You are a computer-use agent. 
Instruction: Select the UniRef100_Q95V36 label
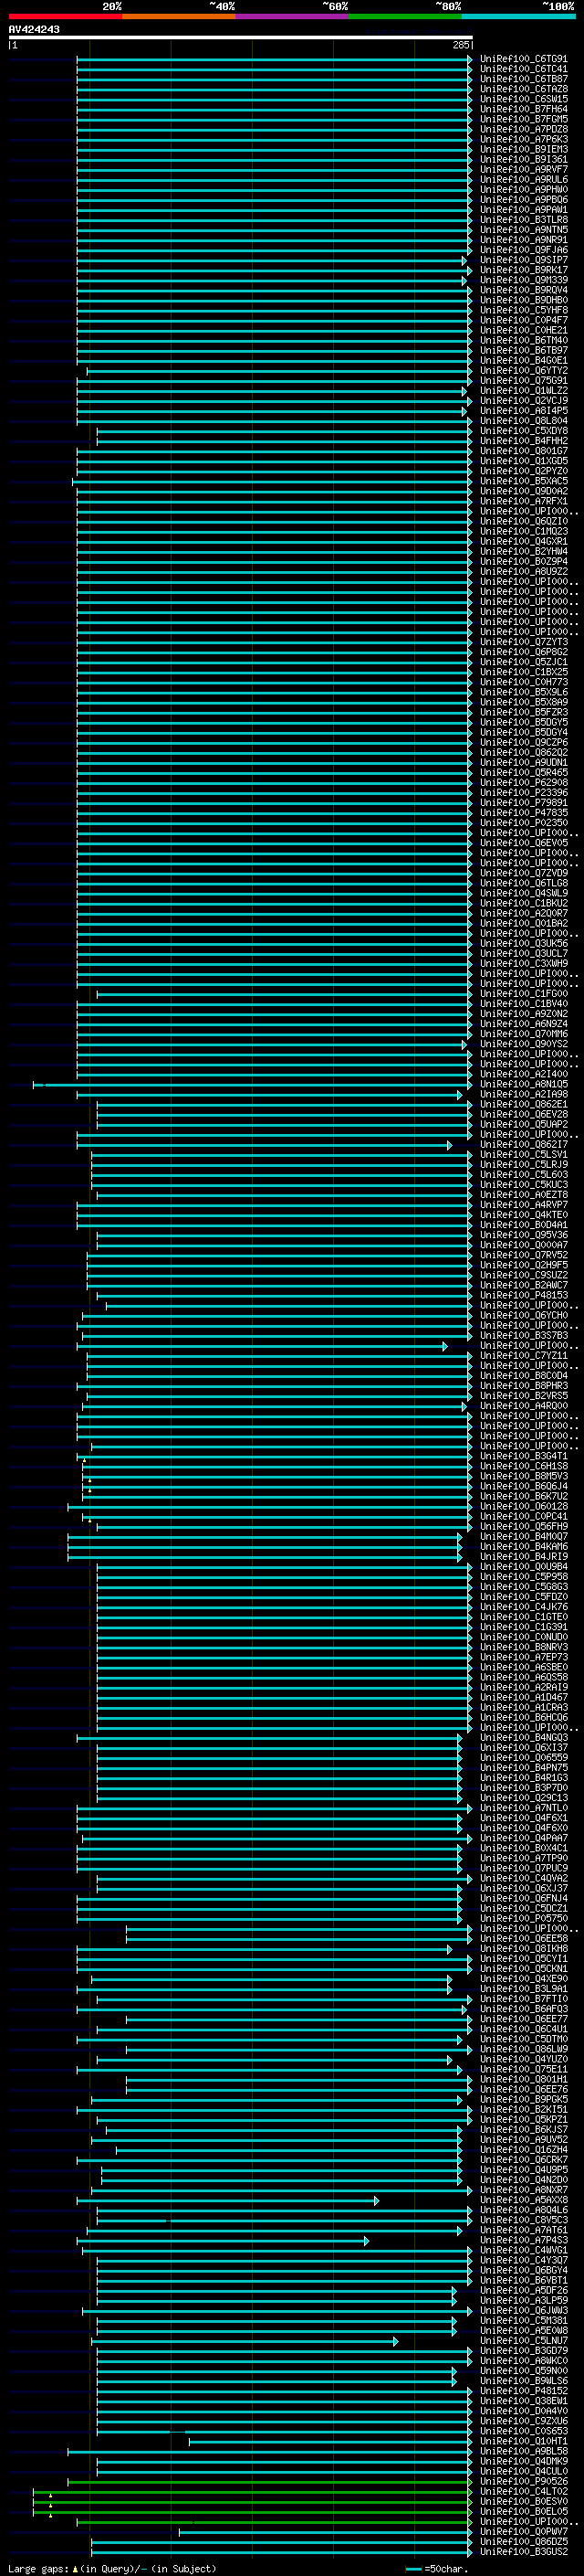click(523, 1235)
